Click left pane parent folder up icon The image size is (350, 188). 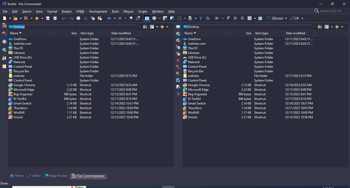pyautogui.click(x=145, y=27)
